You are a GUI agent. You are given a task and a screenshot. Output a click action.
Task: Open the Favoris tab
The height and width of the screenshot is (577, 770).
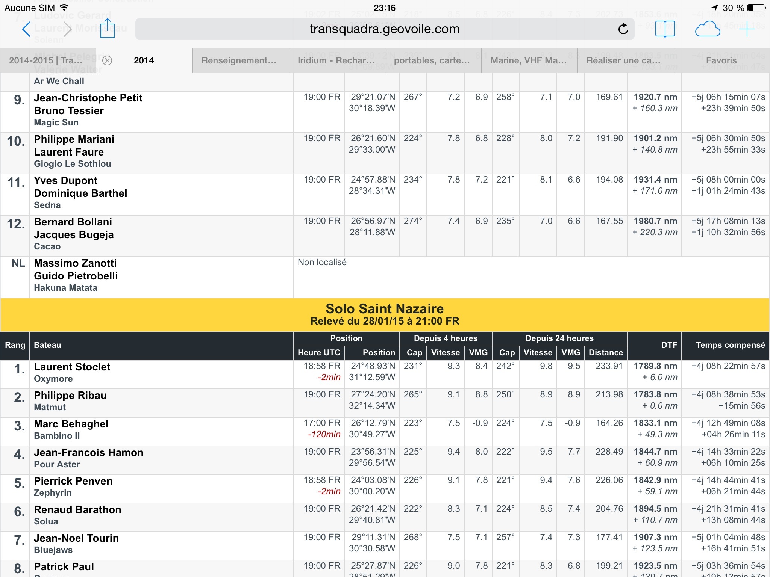point(721,60)
